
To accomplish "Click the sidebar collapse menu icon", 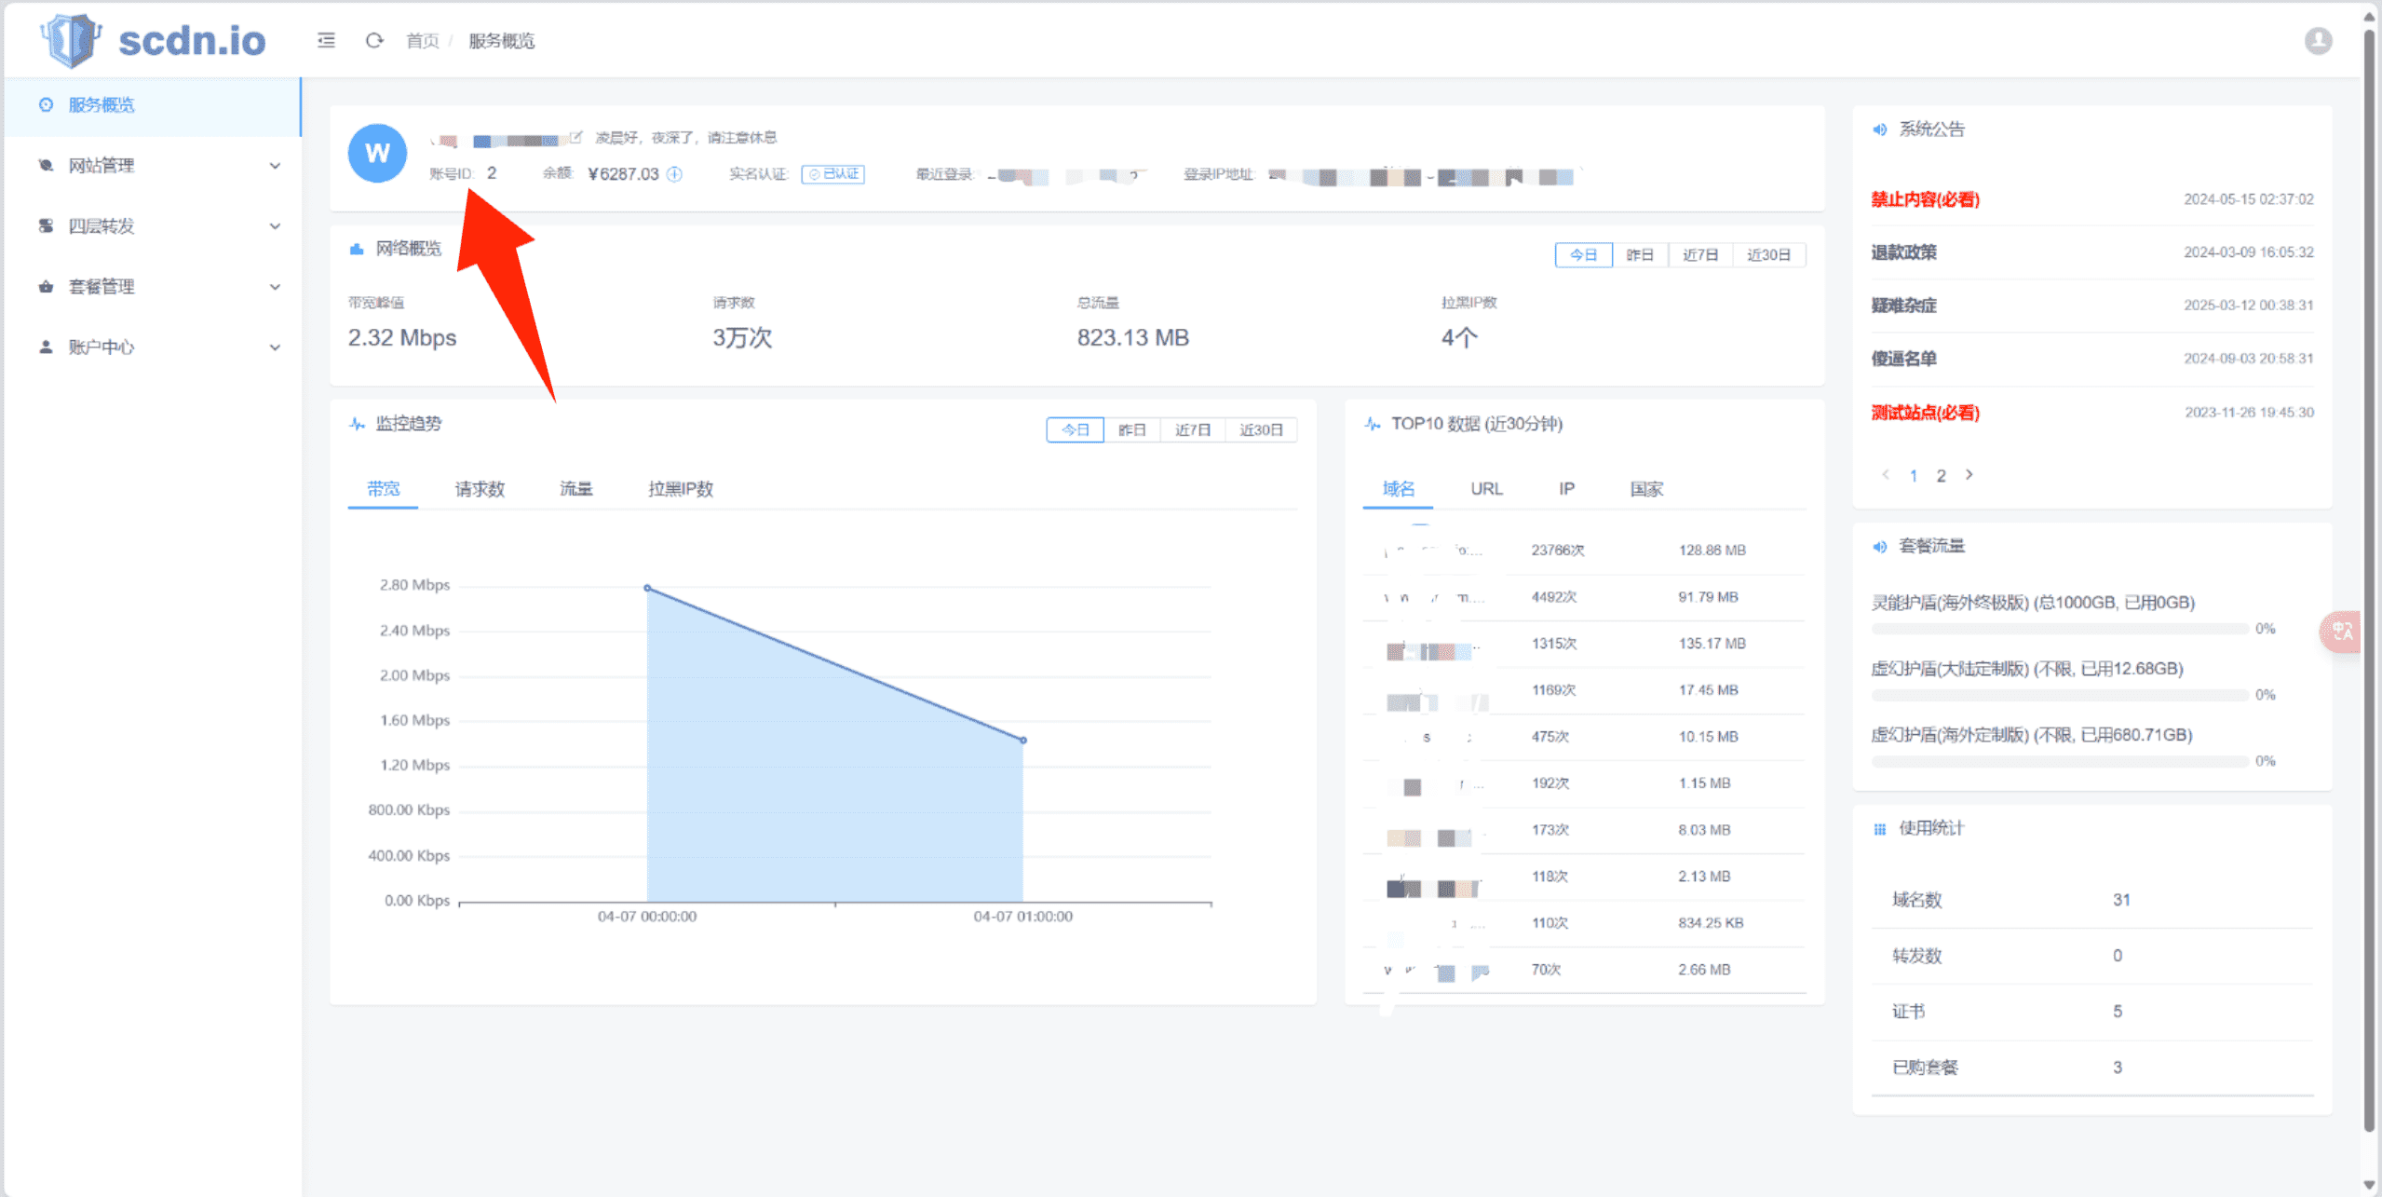I will (x=326, y=40).
